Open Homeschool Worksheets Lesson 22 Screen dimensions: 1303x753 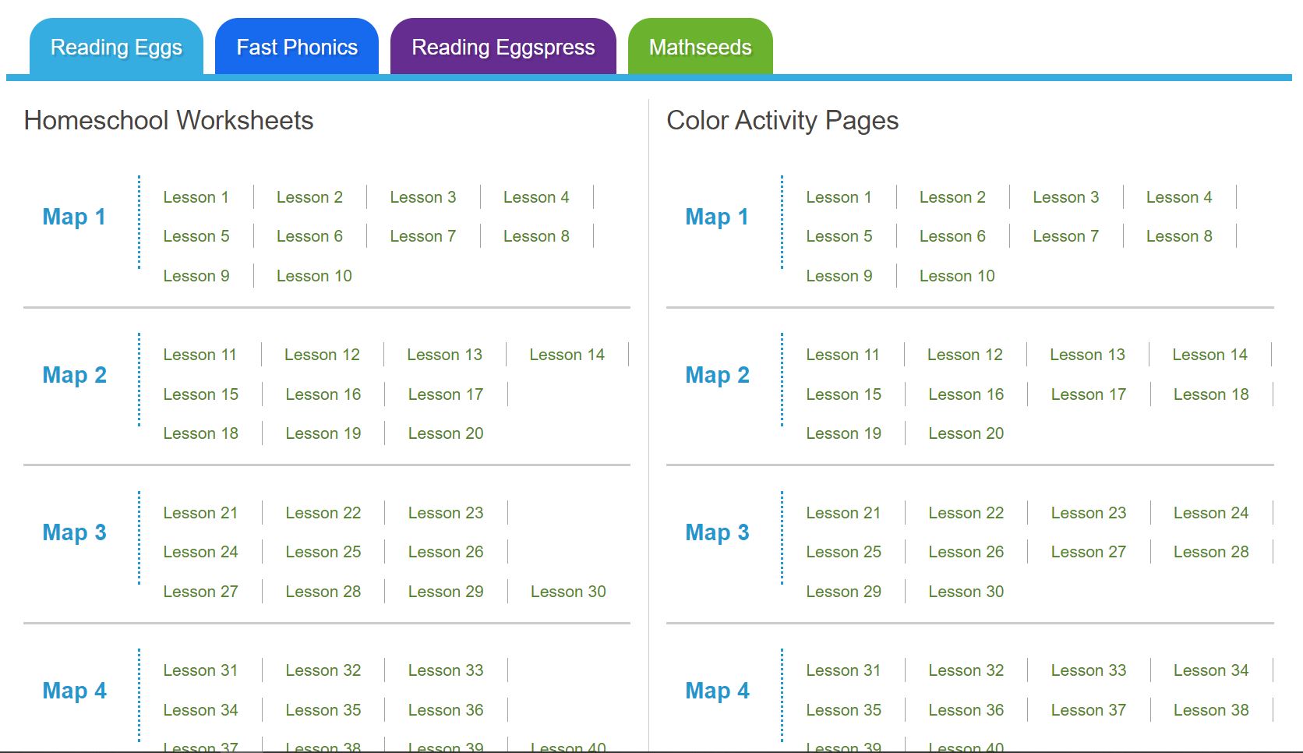pos(323,513)
